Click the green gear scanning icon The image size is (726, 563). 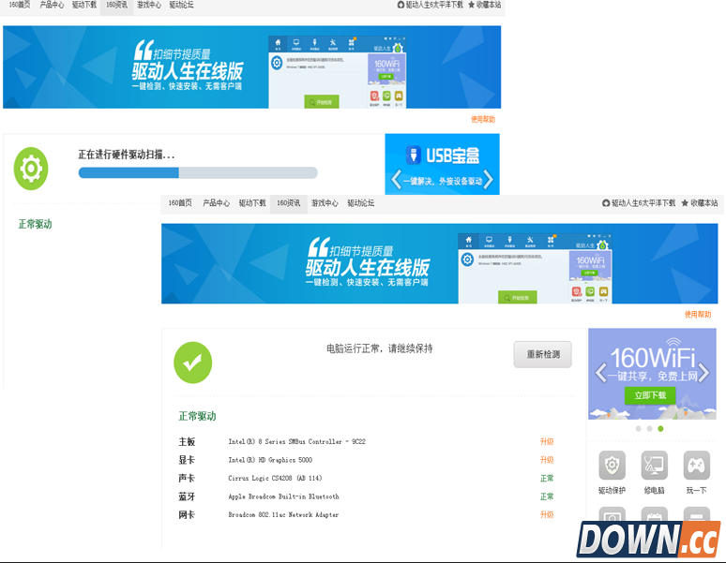pyautogui.click(x=31, y=169)
